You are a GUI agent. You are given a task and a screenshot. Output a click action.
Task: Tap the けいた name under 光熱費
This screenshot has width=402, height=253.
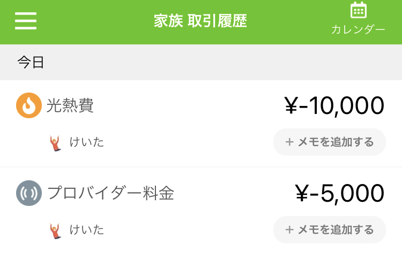tap(87, 142)
